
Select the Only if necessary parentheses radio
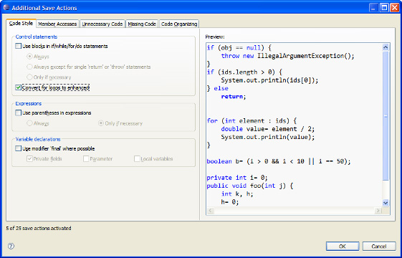[x=101, y=123]
